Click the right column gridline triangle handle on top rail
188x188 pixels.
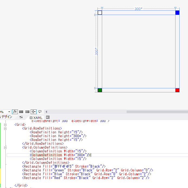click(175, 8)
